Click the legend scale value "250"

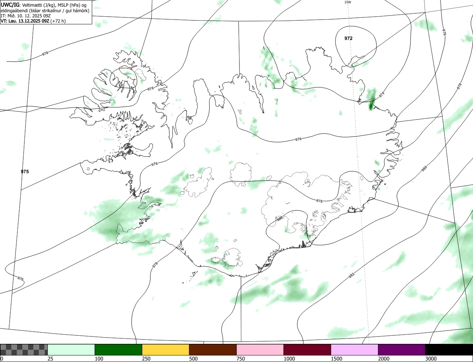(146, 359)
